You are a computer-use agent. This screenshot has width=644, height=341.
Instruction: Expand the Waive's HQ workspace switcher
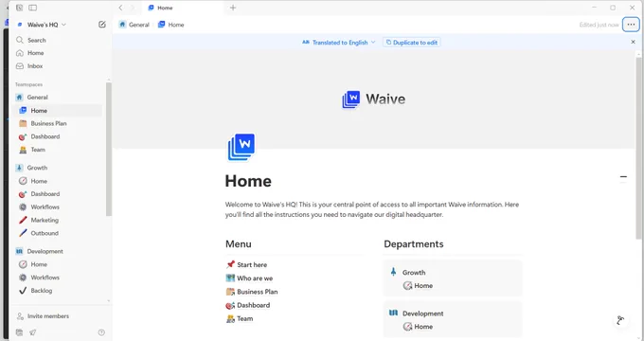(41, 25)
